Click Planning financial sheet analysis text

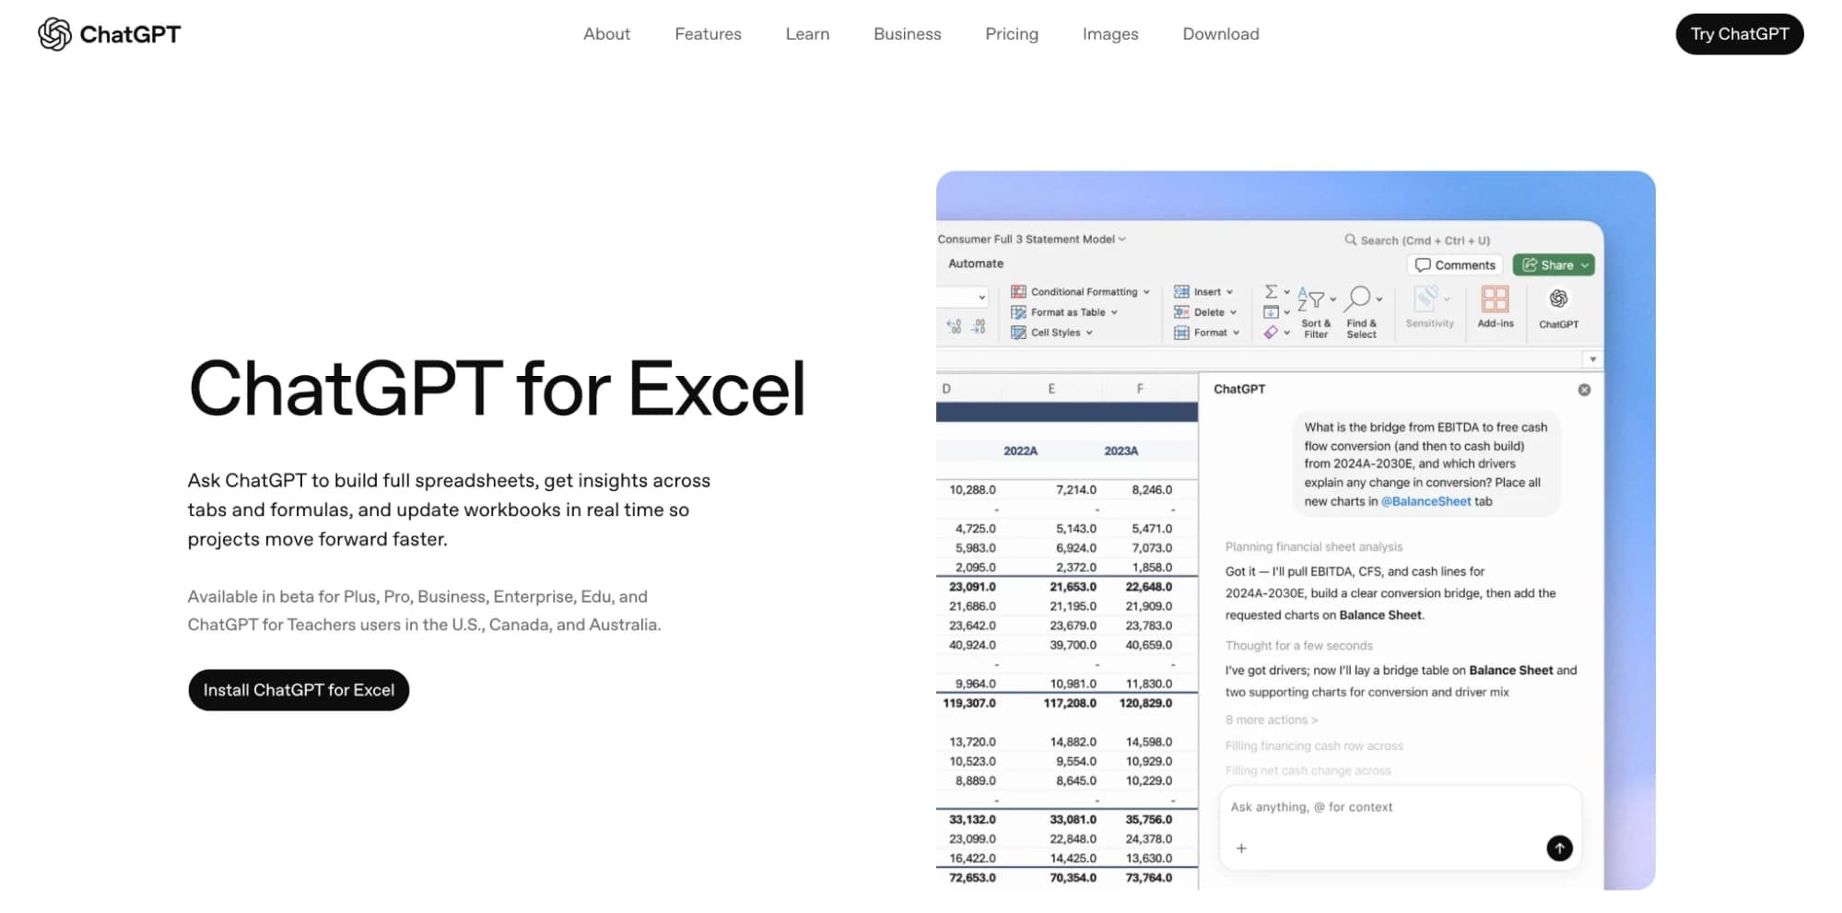[x=1313, y=547]
